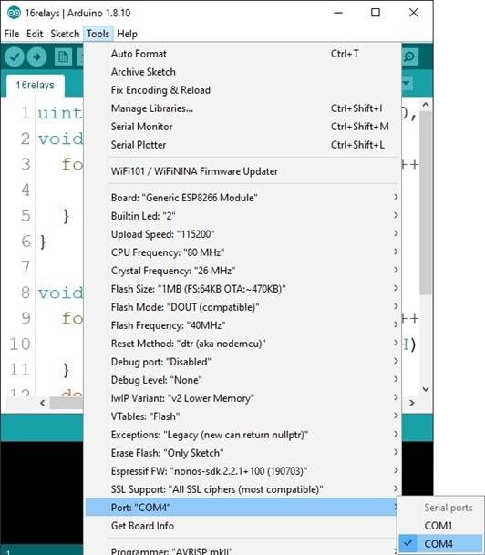This screenshot has height=555, width=485.
Task: Select Fix Encoding & Reload
Action: (242, 90)
